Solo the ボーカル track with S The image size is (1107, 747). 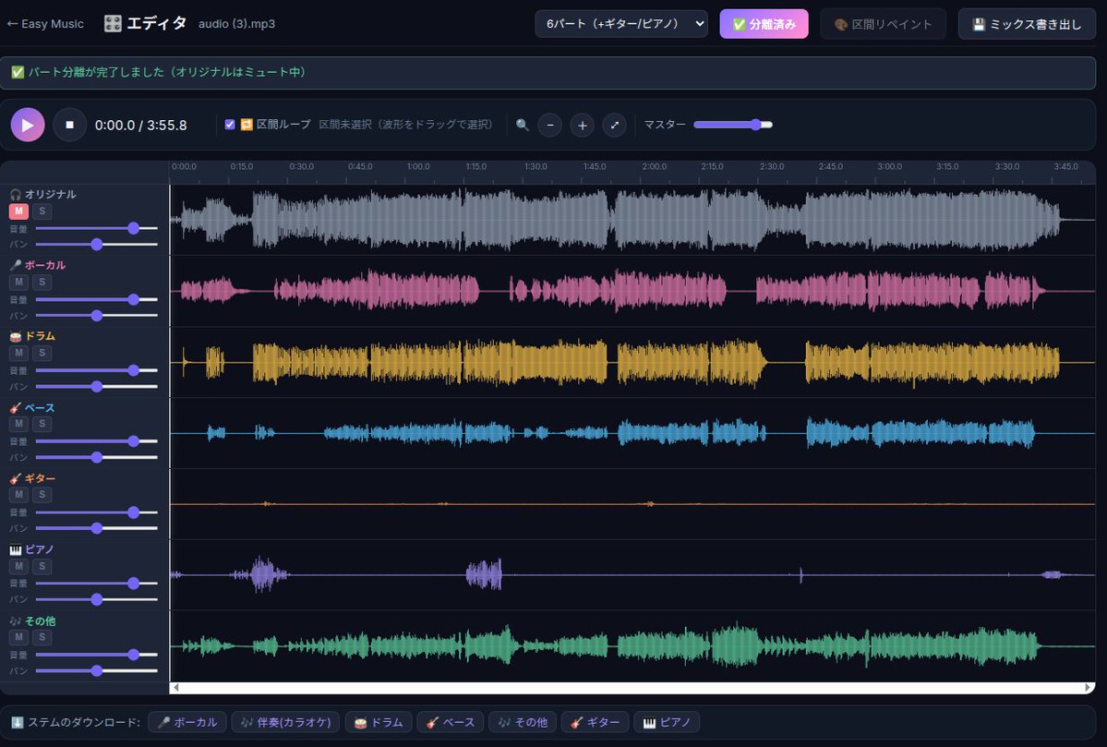pos(42,283)
